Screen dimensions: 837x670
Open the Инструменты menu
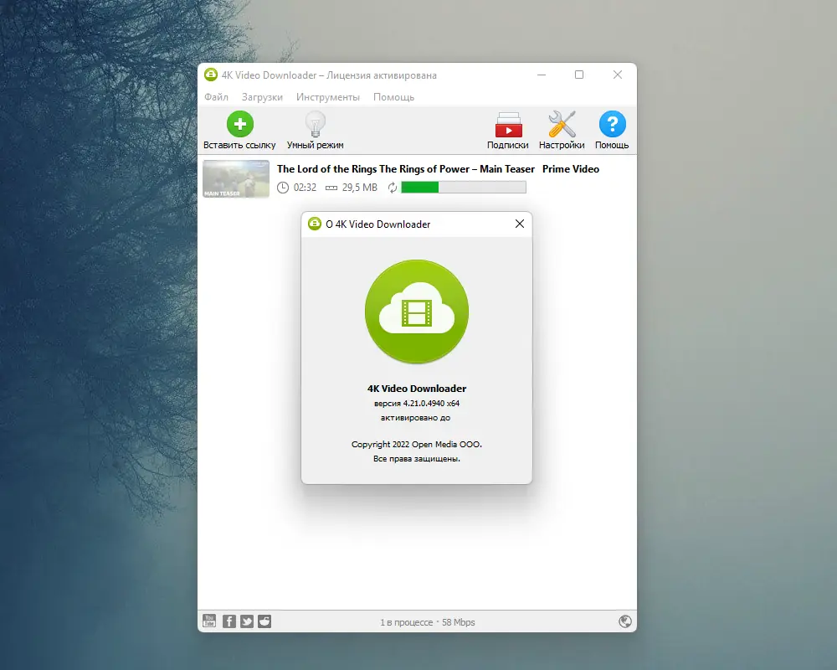point(328,97)
